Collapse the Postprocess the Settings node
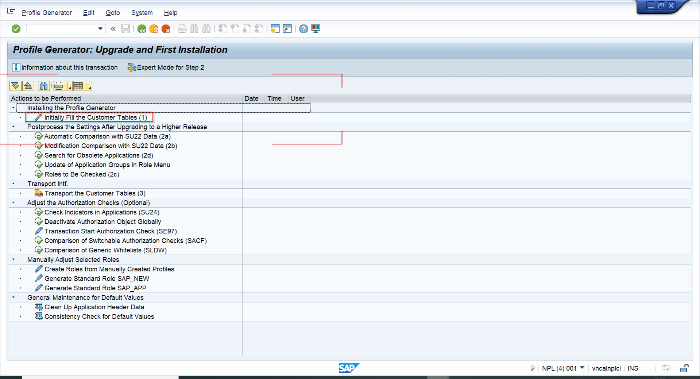 13,127
